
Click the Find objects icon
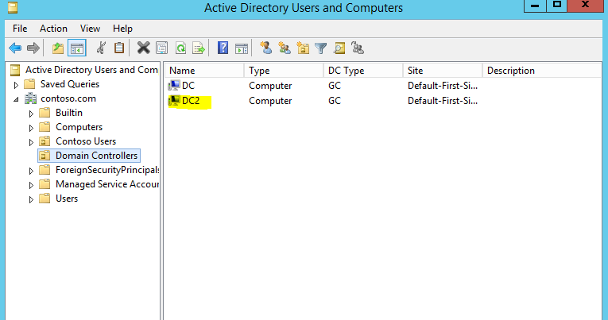[339, 48]
